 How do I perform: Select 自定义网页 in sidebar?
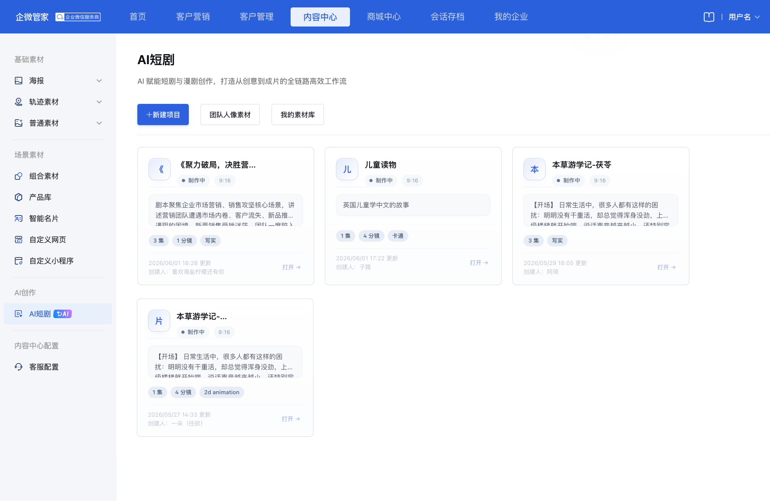[48, 240]
